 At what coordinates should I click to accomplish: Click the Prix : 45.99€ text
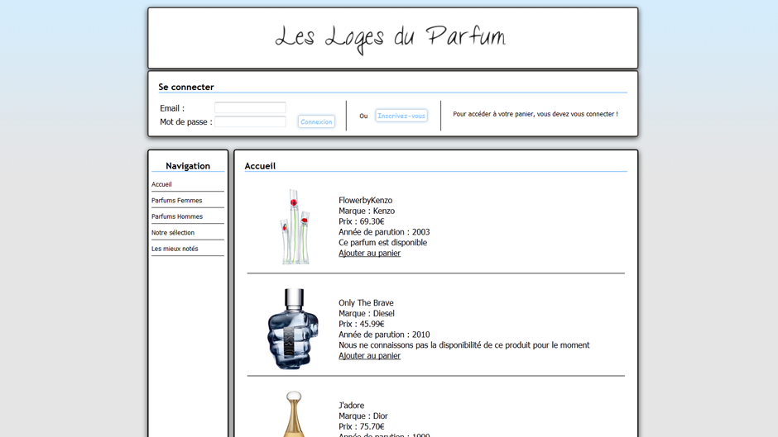point(361,324)
